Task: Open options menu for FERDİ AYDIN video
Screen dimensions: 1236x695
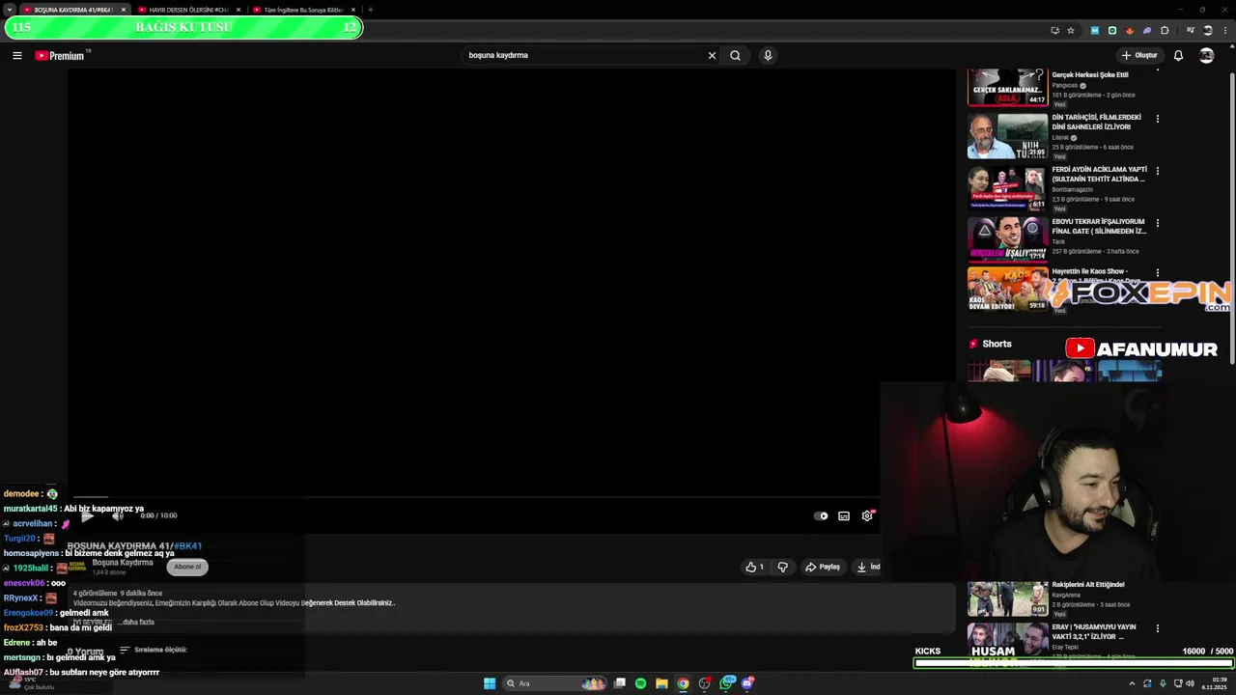Action: tap(1158, 171)
